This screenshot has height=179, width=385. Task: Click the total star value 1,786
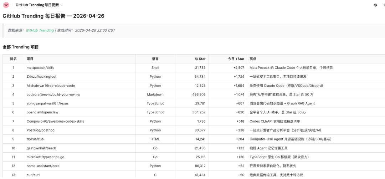pos(201,121)
